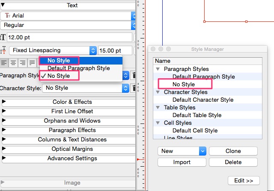The width and height of the screenshot is (274, 191).
Task: Collapse the Table Styles tree group
Action: pyautogui.click(x=158, y=108)
